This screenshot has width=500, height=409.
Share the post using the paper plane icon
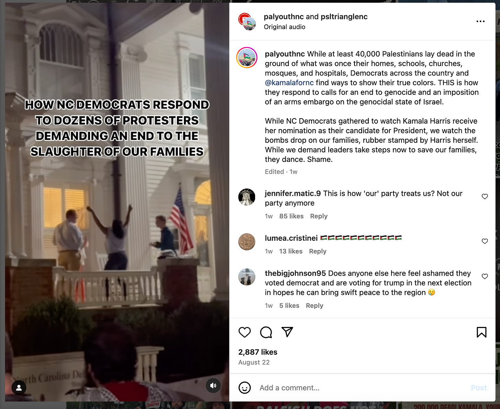[287, 332]
